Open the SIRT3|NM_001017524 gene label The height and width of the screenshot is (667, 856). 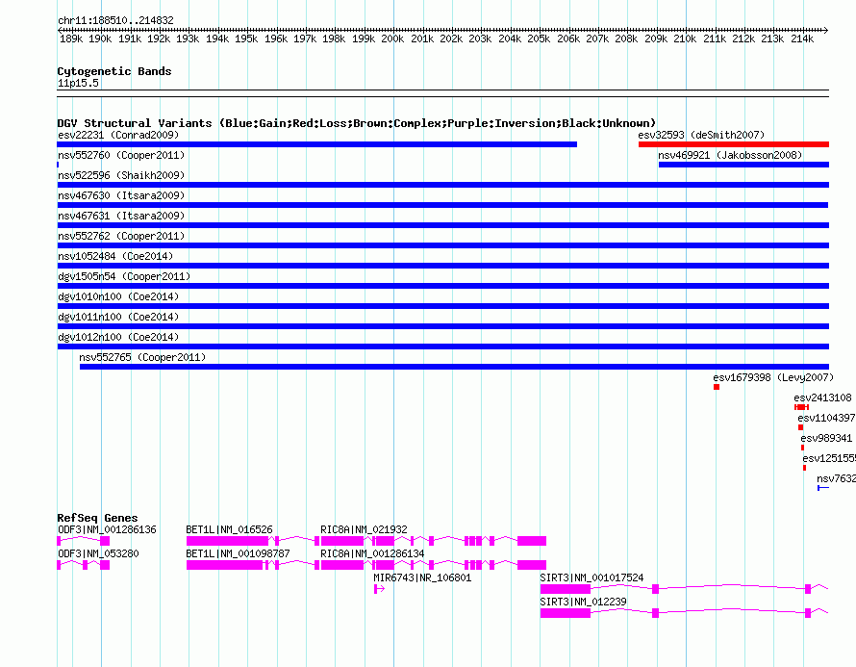[592, 577]
